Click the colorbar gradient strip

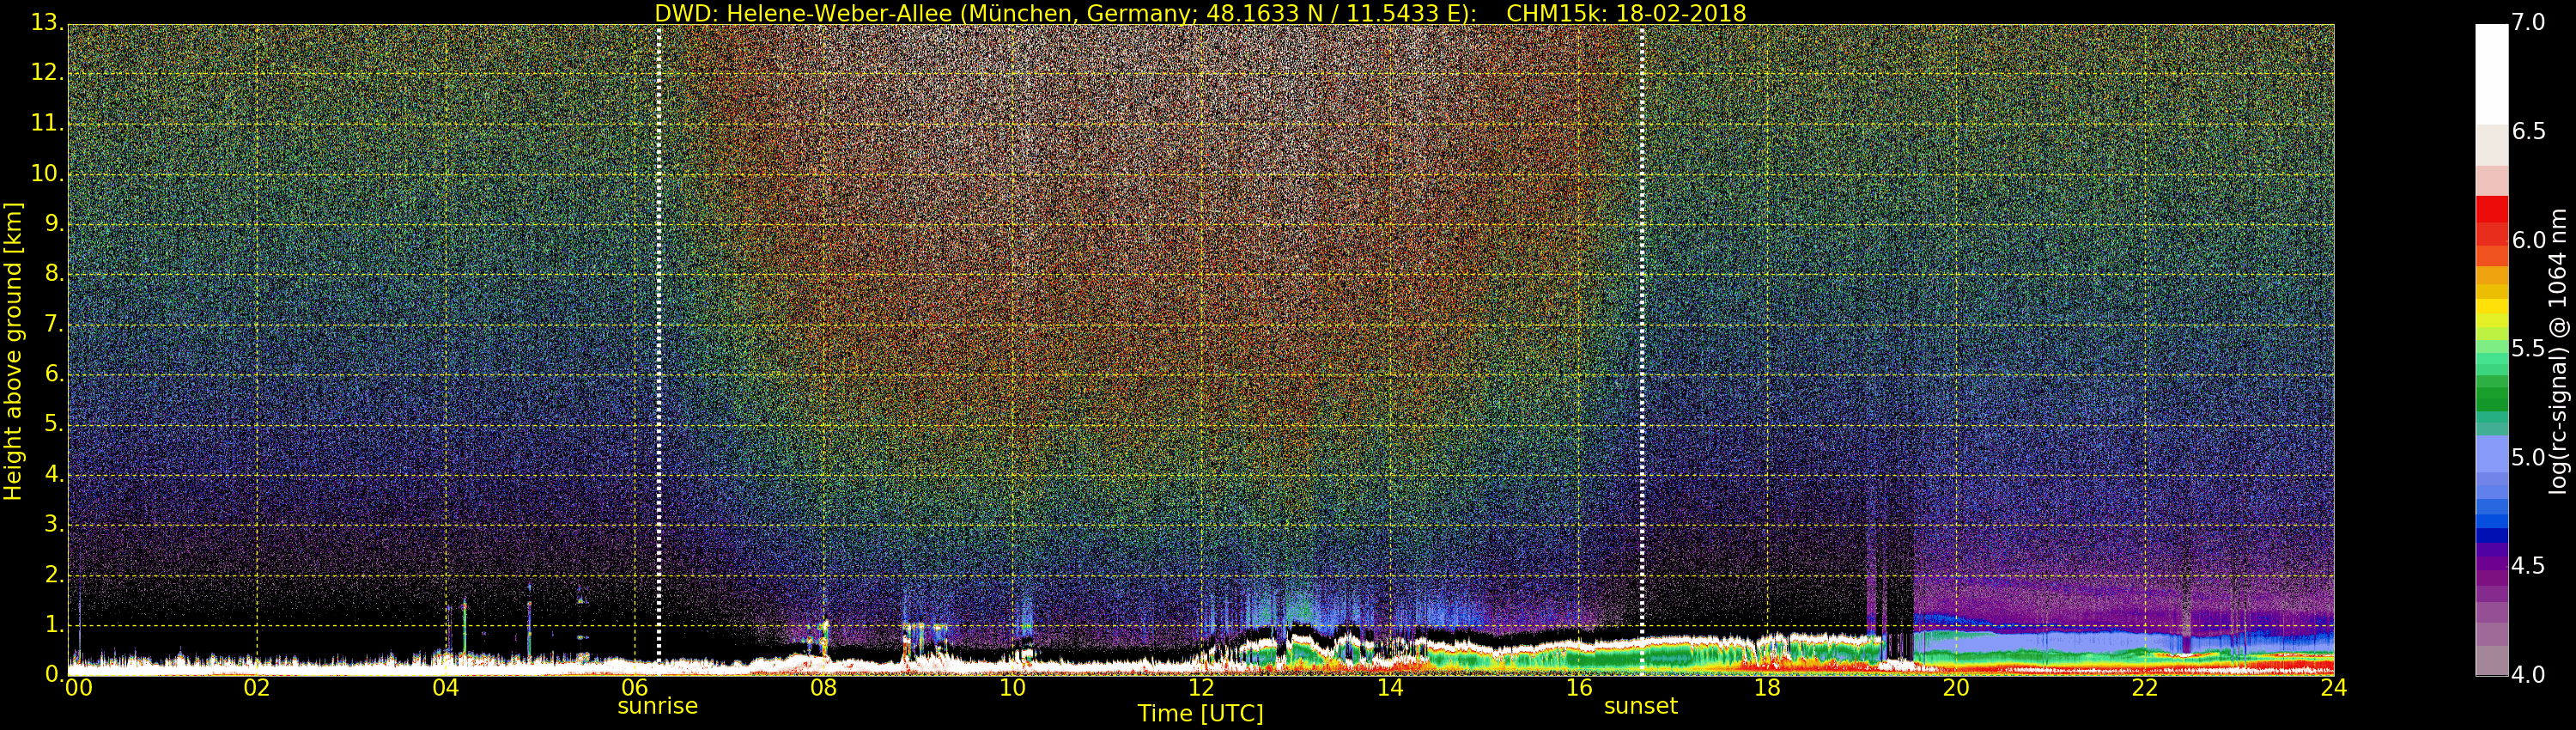(2491, 351)
